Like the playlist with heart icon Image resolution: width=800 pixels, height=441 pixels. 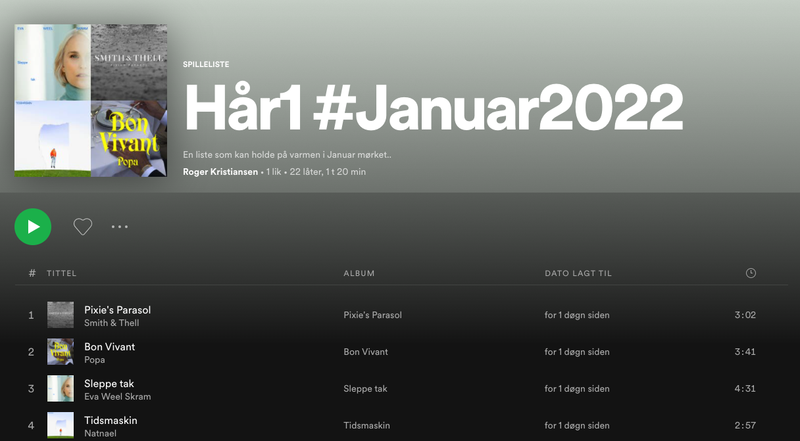(x=82, y=227)
